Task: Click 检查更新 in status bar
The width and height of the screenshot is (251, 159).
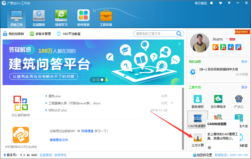Action: [46, 155]
